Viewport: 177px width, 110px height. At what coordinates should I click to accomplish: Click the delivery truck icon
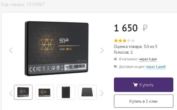click(115, 67)
